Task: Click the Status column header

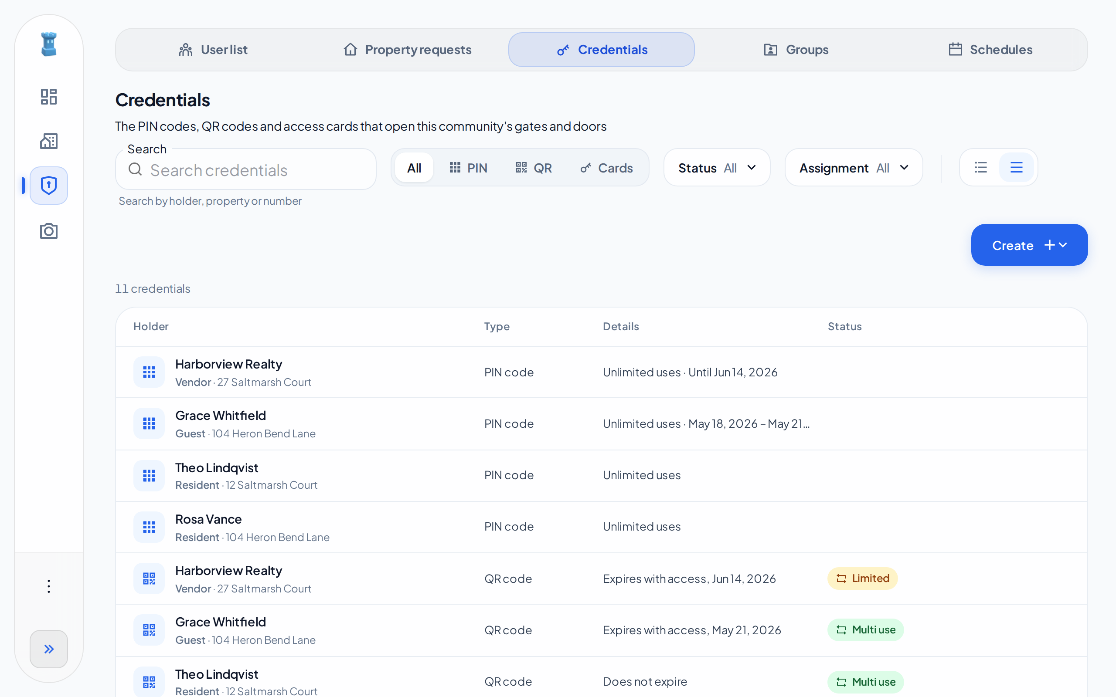Action: point(844,326)
